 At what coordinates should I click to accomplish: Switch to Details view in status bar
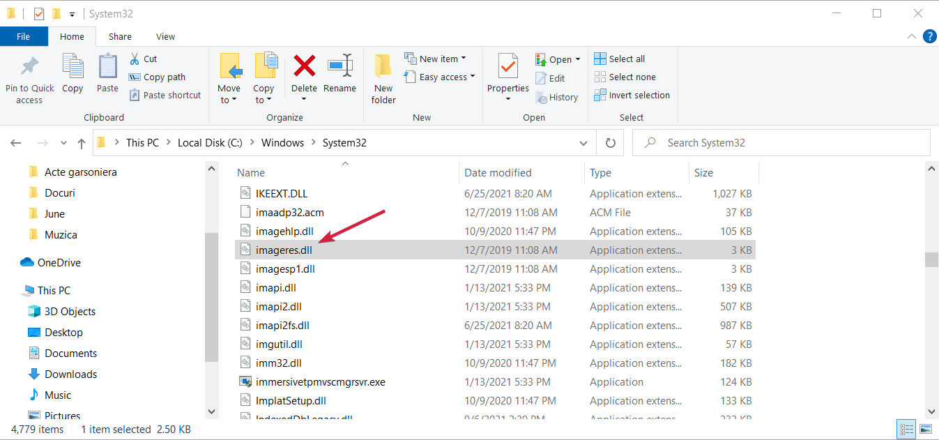tap(907, 429)
